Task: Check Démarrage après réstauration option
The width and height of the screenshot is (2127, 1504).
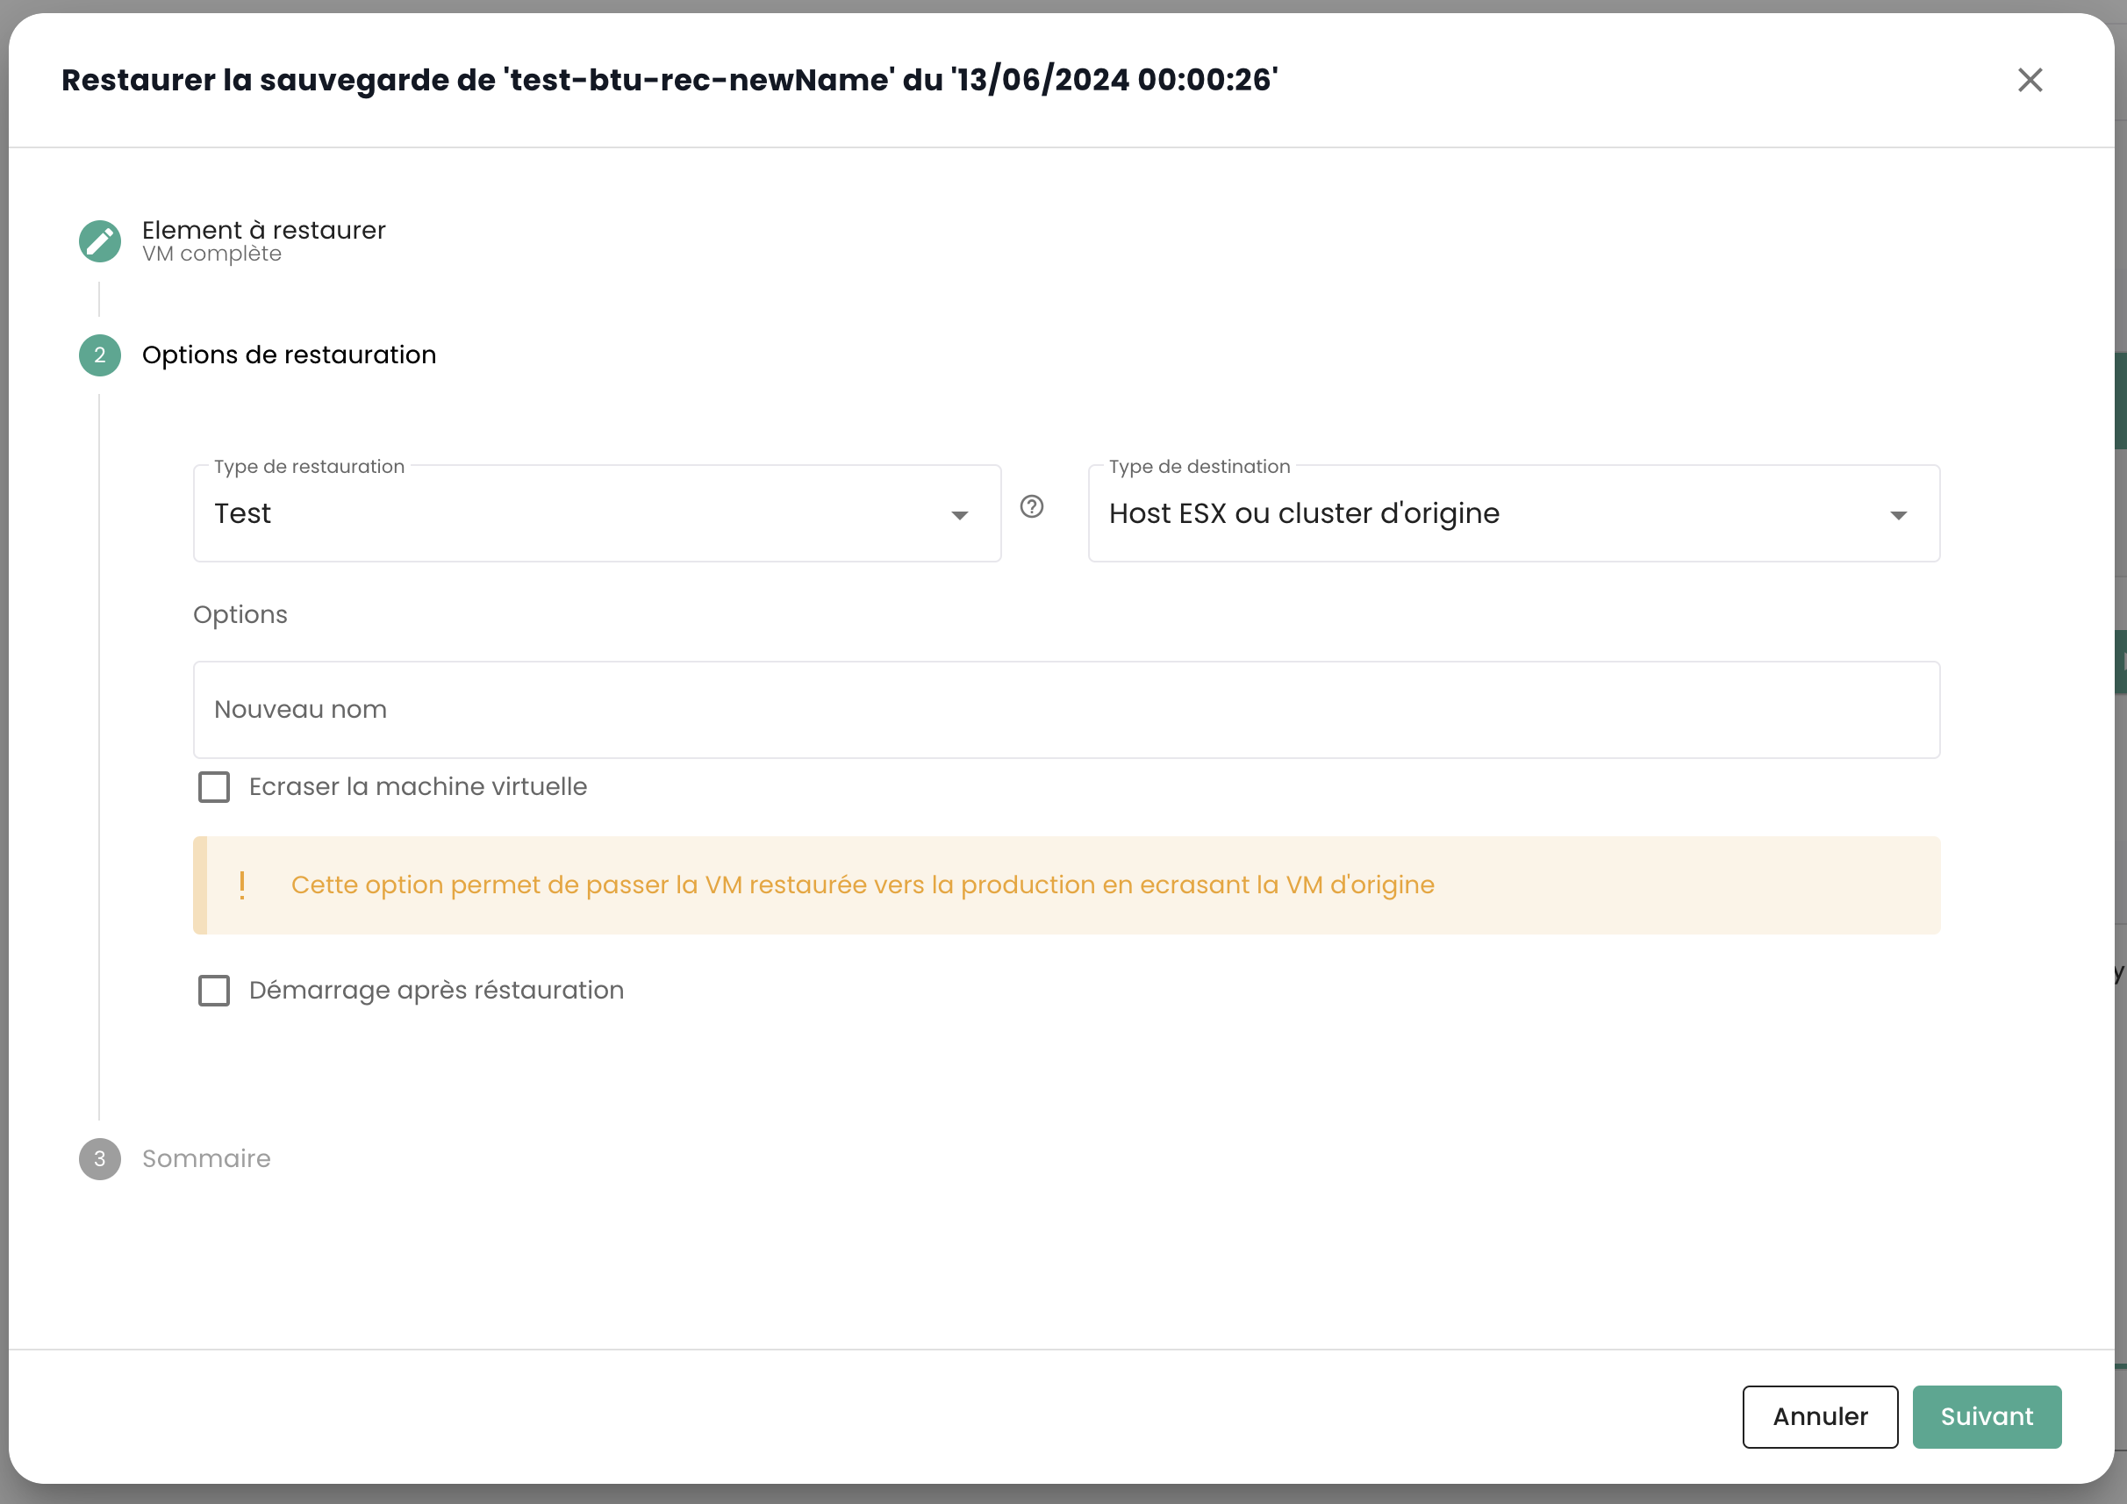Action: point(214,990)
